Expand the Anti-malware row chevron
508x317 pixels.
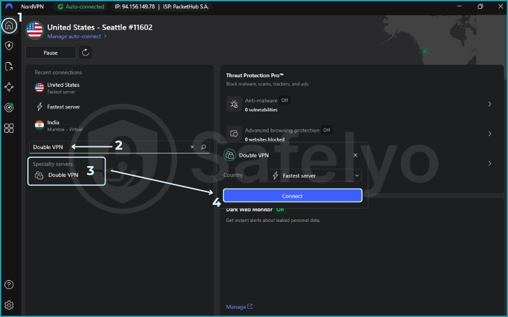[490, 104]
